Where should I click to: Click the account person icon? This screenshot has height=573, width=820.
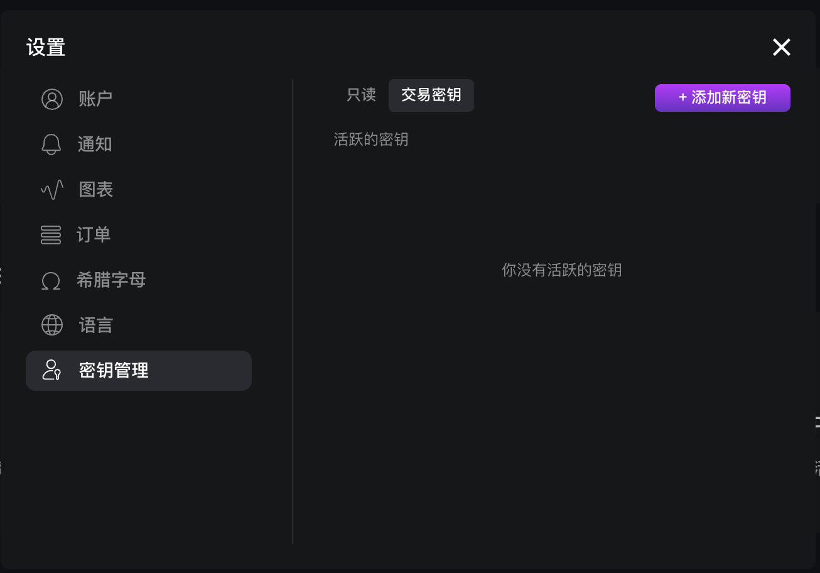51,99
